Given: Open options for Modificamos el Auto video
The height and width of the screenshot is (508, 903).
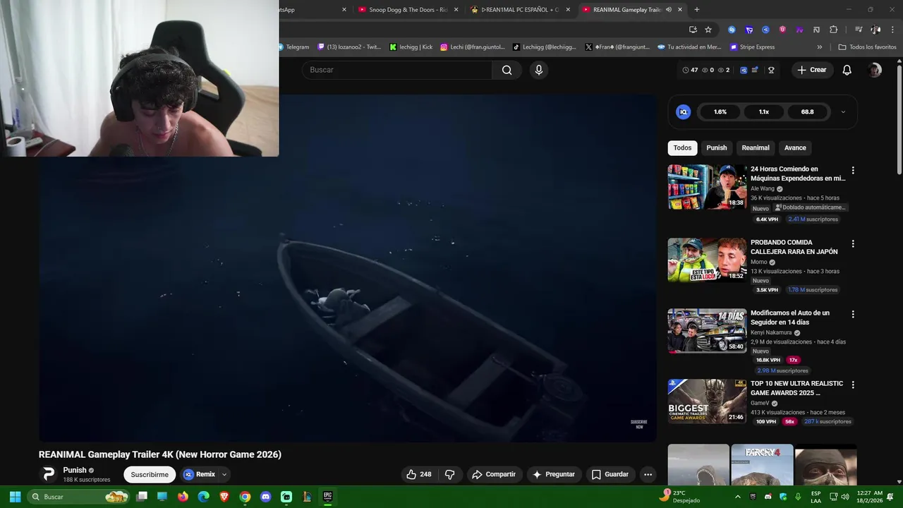Looking at the screenshot, I should 853,314.
